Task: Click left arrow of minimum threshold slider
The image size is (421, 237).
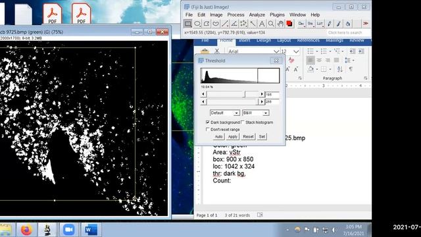Action: (x=203, y=94)
